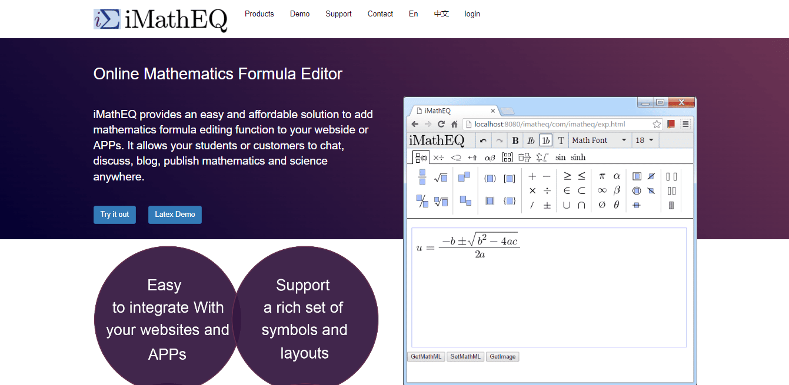Open the font size 18 dropdown
789x385 pixels.
(644, 140)
